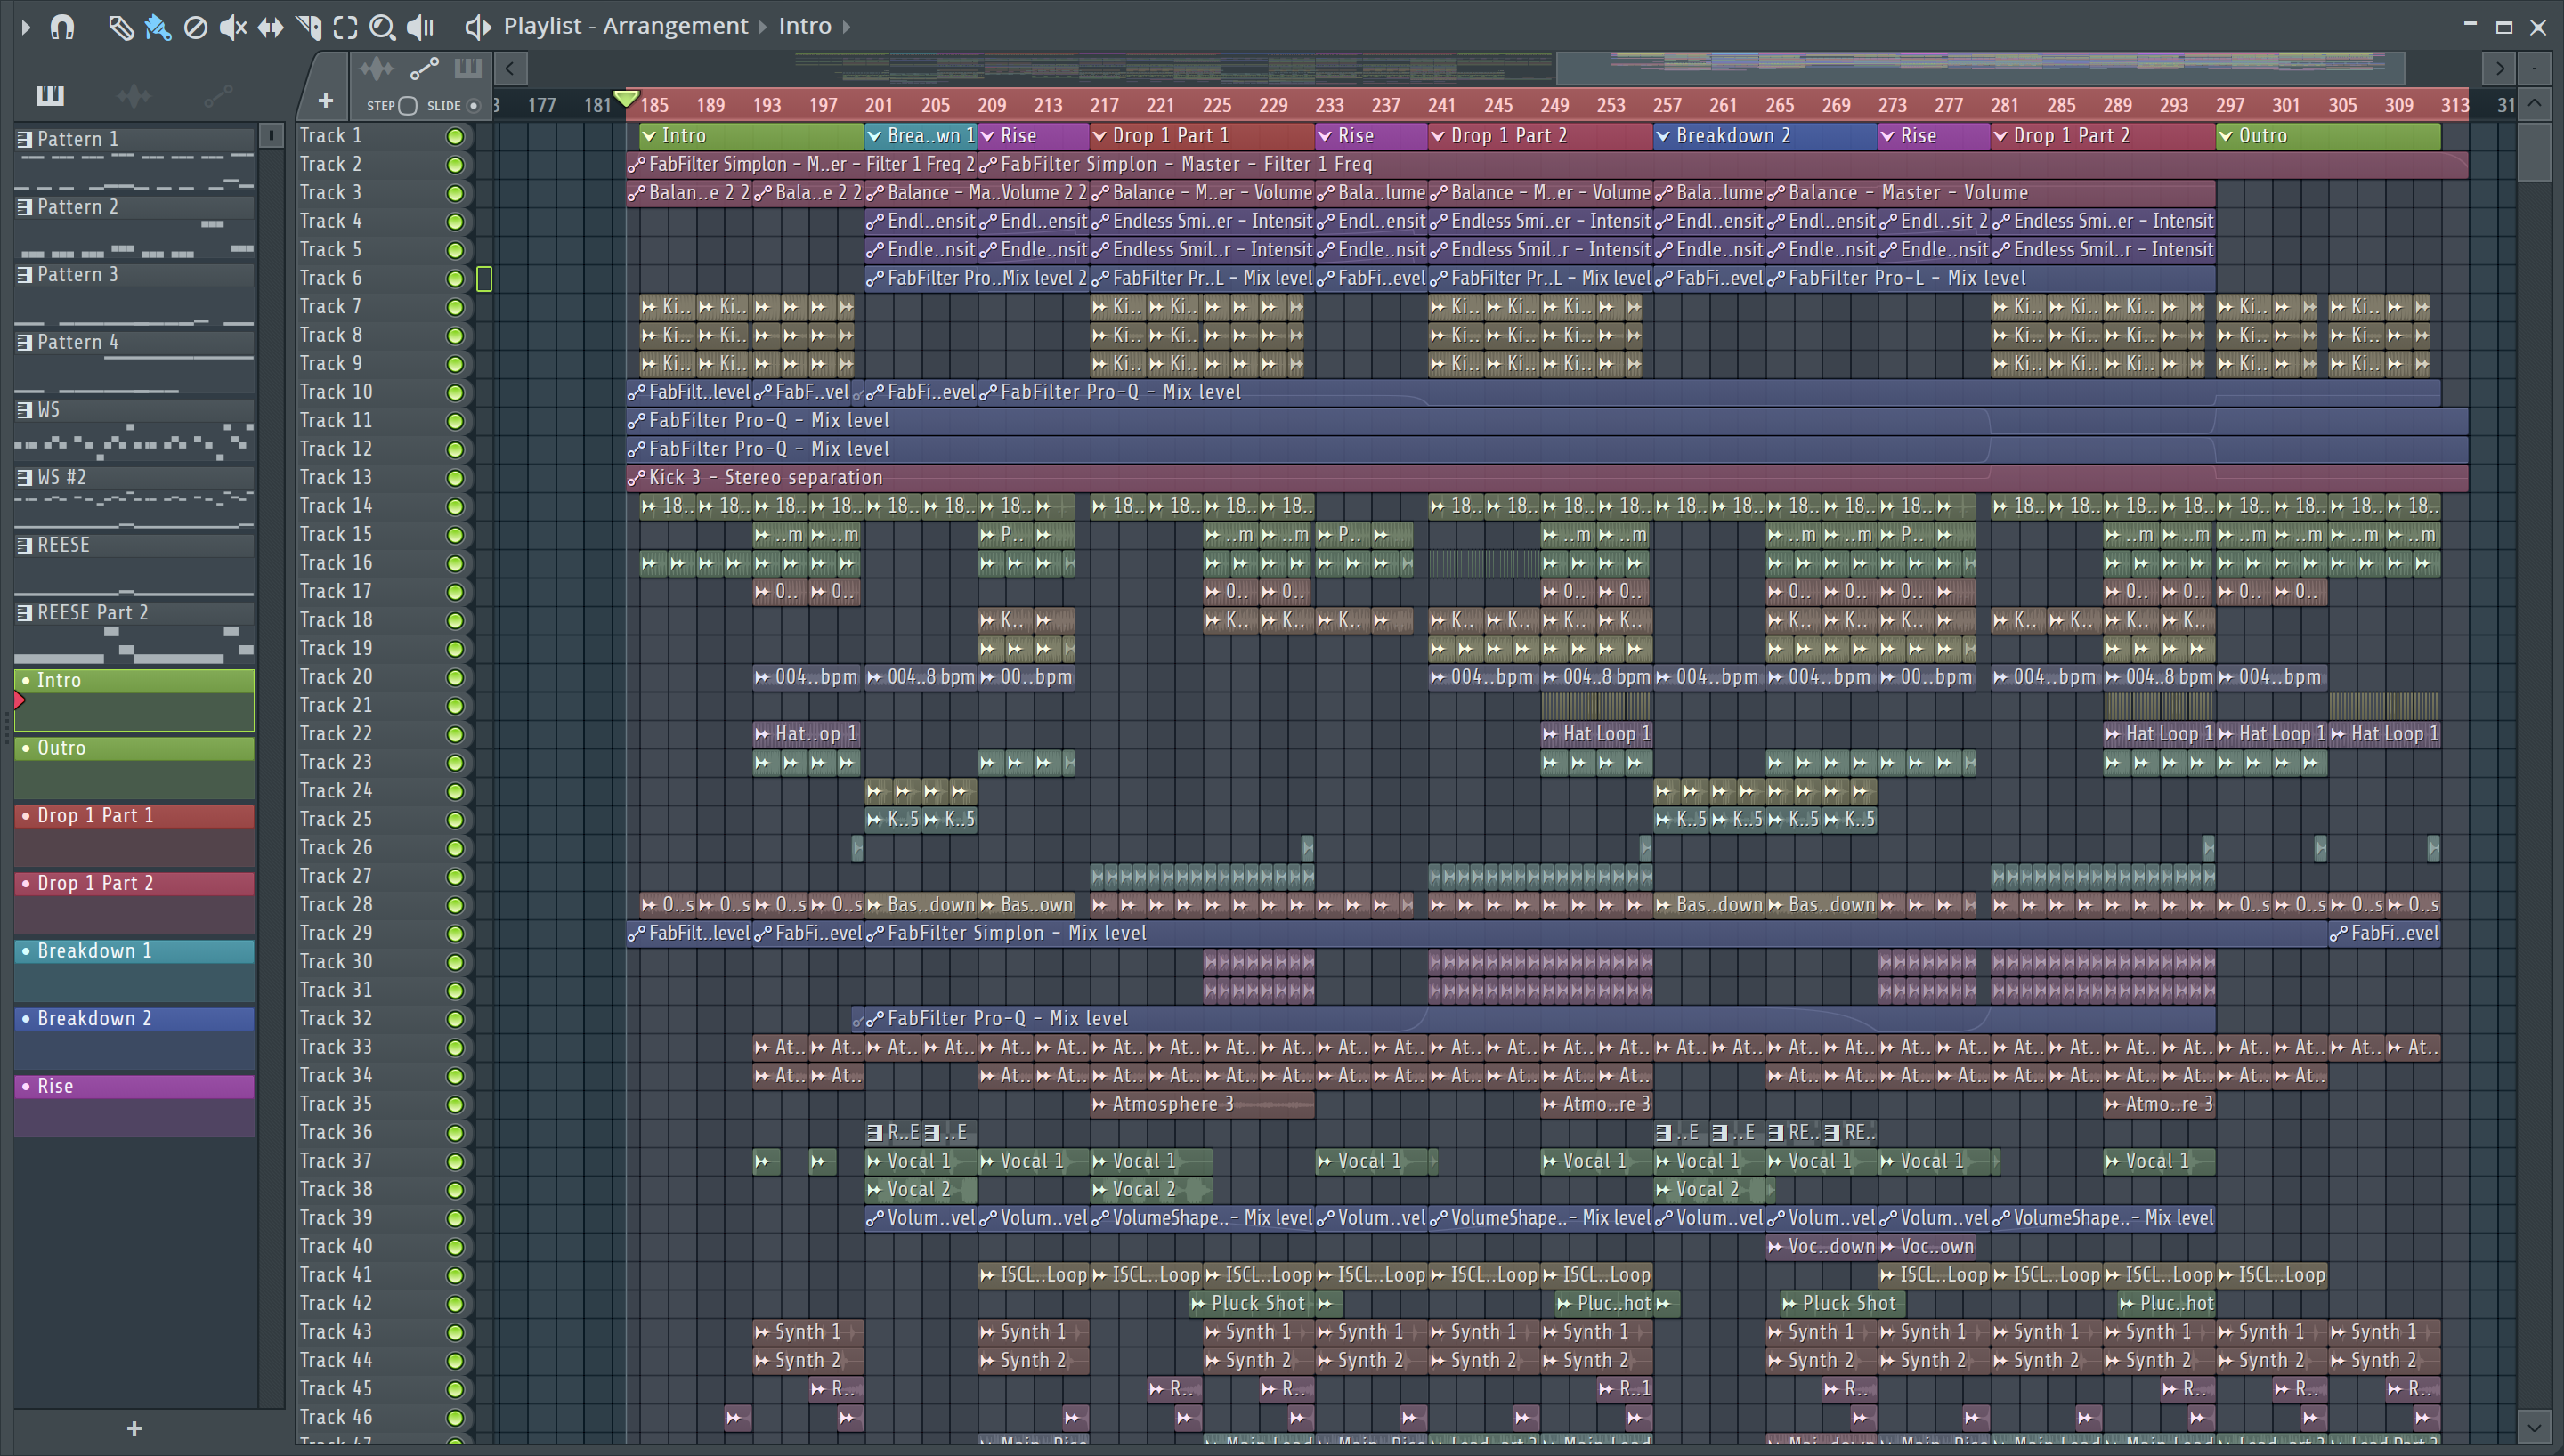
Task: Click the vertical scrollbar up arrow
Action: [2534, 103]
